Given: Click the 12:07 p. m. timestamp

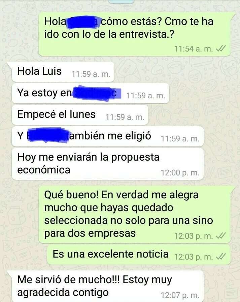Looking at the screenshot, I should (180, 295).
